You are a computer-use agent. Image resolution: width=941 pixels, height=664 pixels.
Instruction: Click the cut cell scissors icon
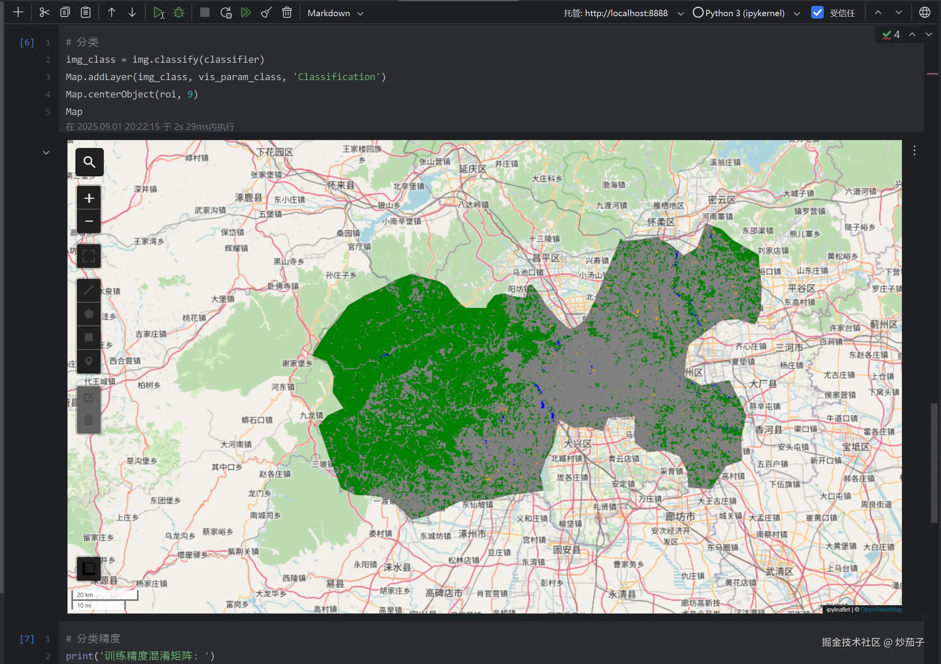44,13
